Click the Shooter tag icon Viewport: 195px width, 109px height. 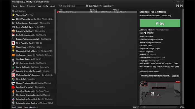pyautogui.click(x=145, y=33)
